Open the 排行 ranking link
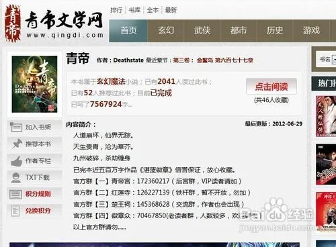This screenshot has height=247, width=336. click(116, 10)
